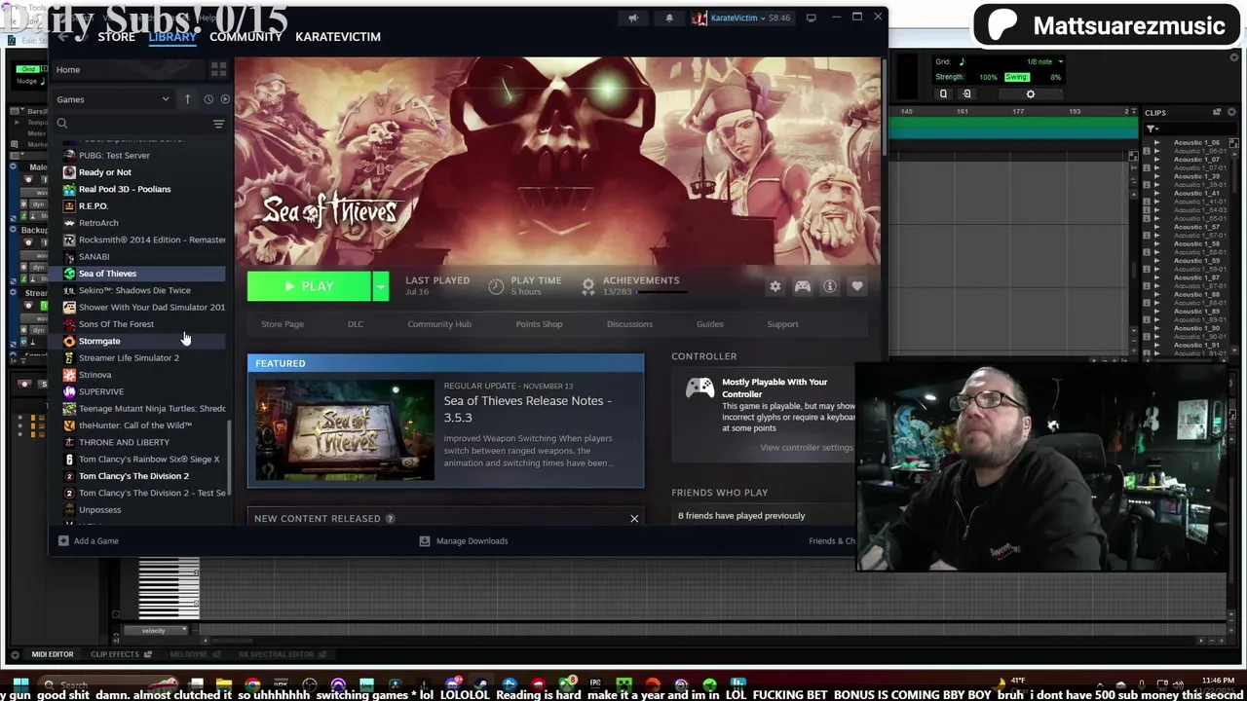Open the Community Hub link
This screenshot has height=701, width=1247.
(439, 324)
